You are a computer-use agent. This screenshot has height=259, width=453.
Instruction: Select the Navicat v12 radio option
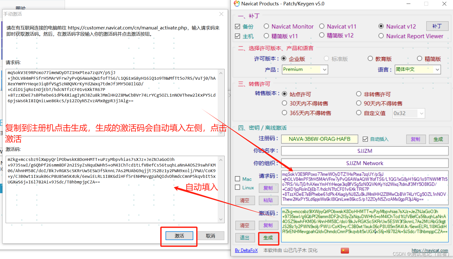tap(381, 26)
